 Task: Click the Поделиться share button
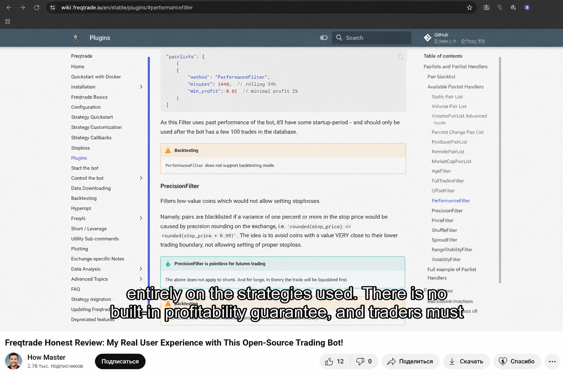click(x=411, y=361)
